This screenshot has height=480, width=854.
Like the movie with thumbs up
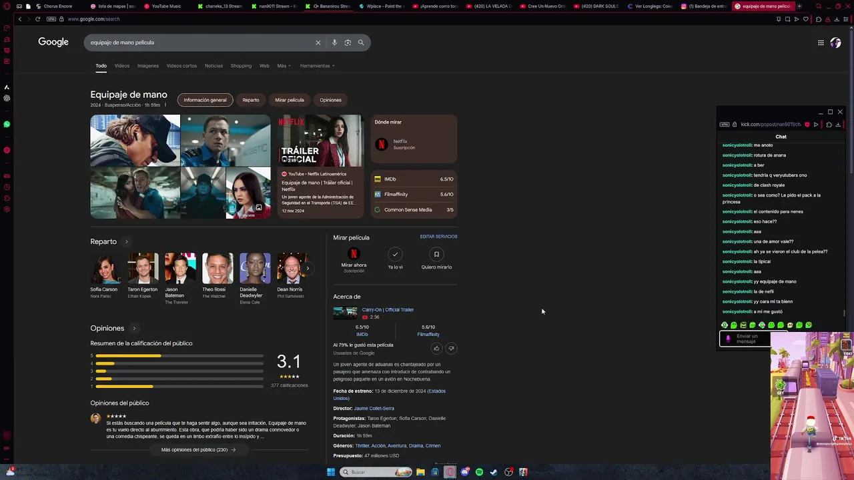(436, 348)
